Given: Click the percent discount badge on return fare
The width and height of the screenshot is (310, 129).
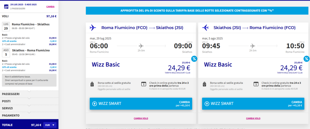Looking at the screenshot, I should click(x=307, y=59).
